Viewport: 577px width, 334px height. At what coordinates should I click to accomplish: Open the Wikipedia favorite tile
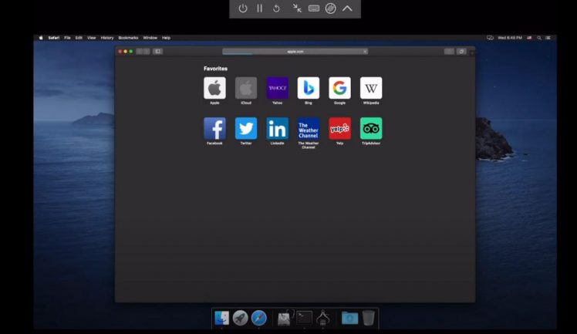(x=371, y=88)
